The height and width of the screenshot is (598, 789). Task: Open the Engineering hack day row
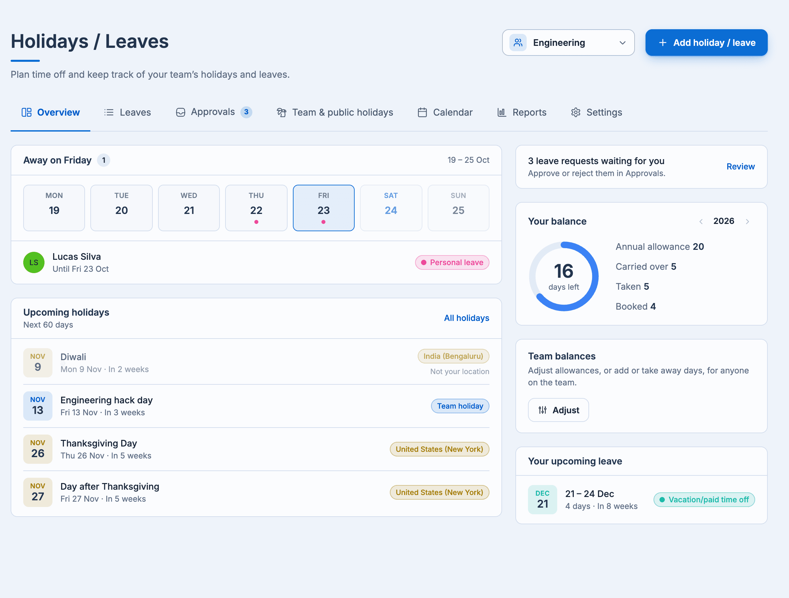[x=256, y=406]
